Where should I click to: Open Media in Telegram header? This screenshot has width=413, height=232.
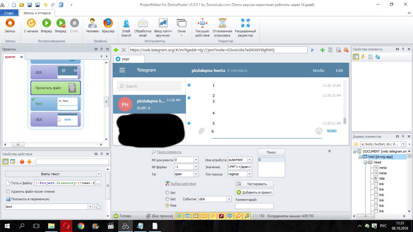point(318,70)
